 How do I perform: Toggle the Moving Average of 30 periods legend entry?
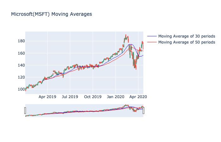(181, 36)
